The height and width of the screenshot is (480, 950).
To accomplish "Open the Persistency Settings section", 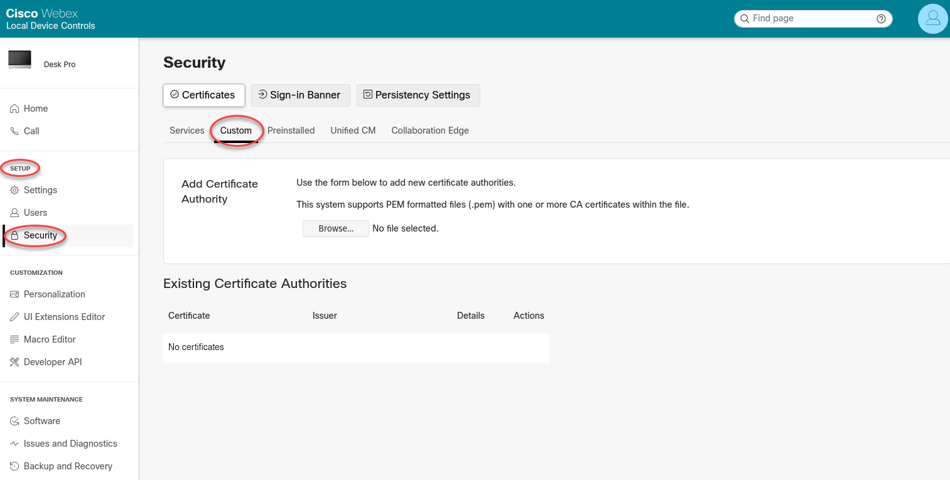I will (418, 95).
